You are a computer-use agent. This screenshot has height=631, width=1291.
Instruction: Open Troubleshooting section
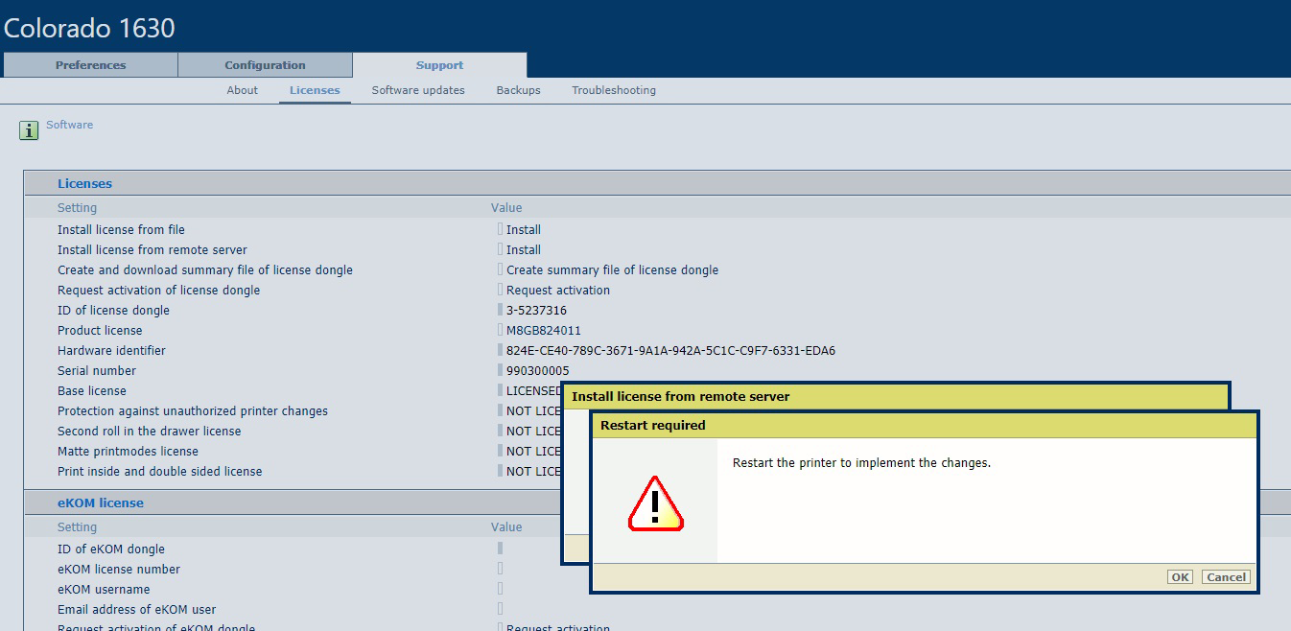[614, 90]
